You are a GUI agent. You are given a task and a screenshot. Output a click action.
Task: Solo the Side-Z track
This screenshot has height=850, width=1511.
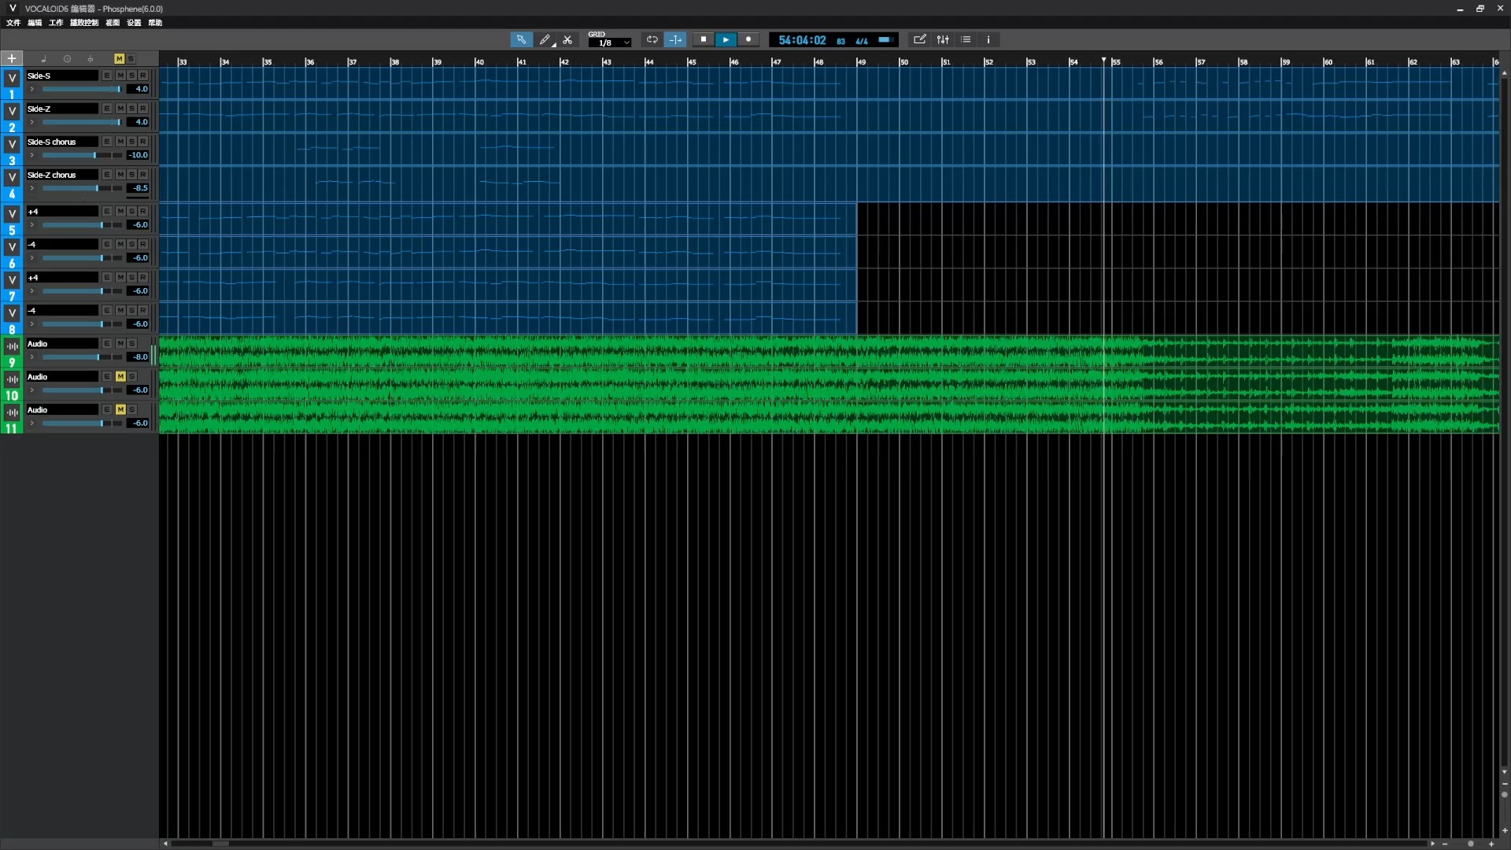pyautogui.click(x=132, y=109)
